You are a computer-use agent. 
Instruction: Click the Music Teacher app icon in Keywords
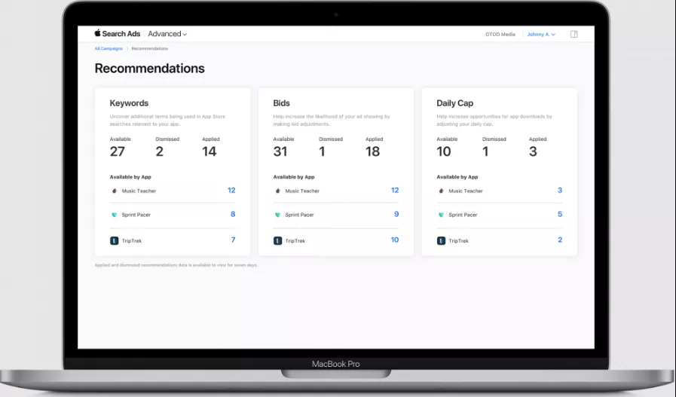(x=115, y=191)
